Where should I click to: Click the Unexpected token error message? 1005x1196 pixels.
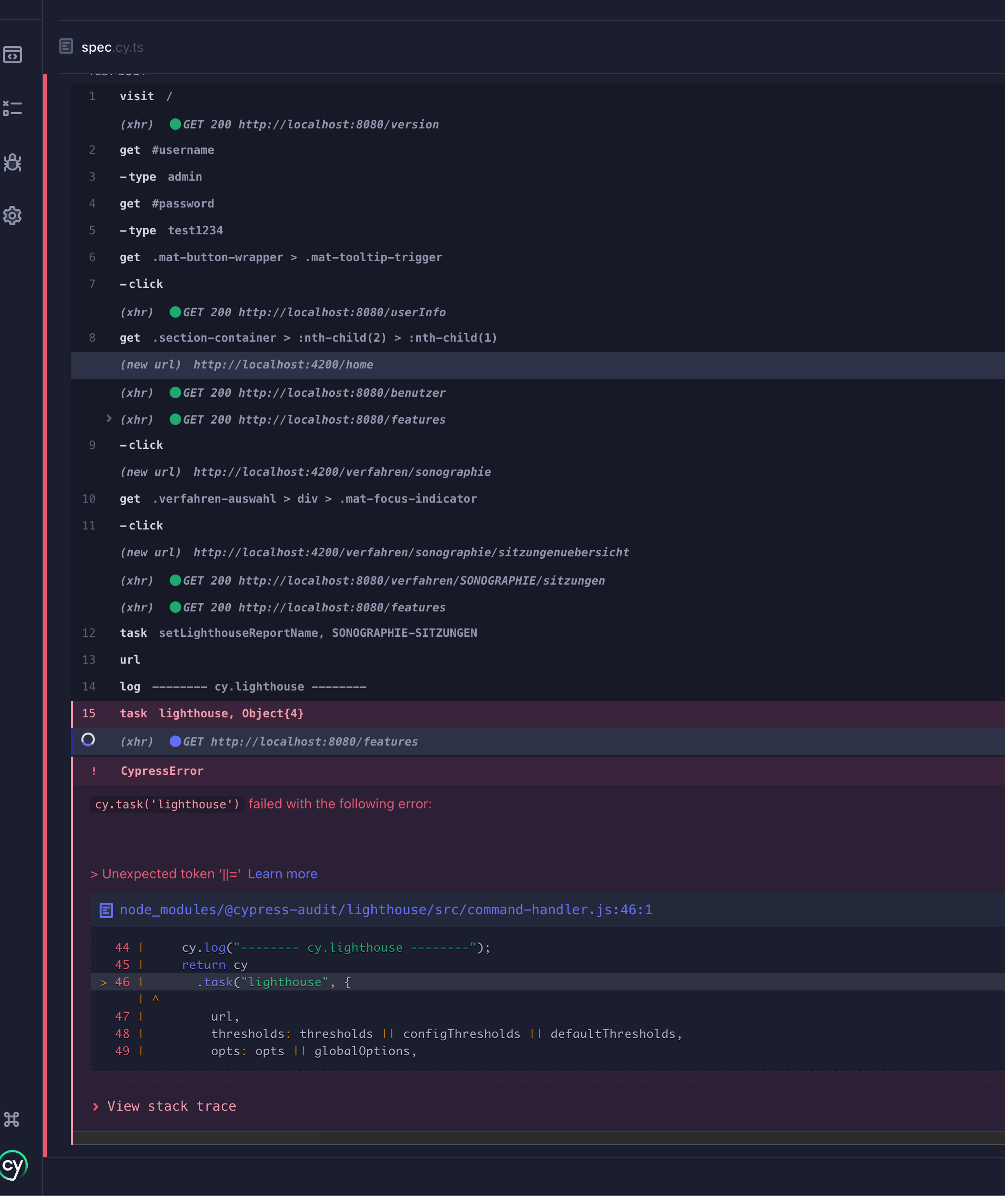coord(165,874)
